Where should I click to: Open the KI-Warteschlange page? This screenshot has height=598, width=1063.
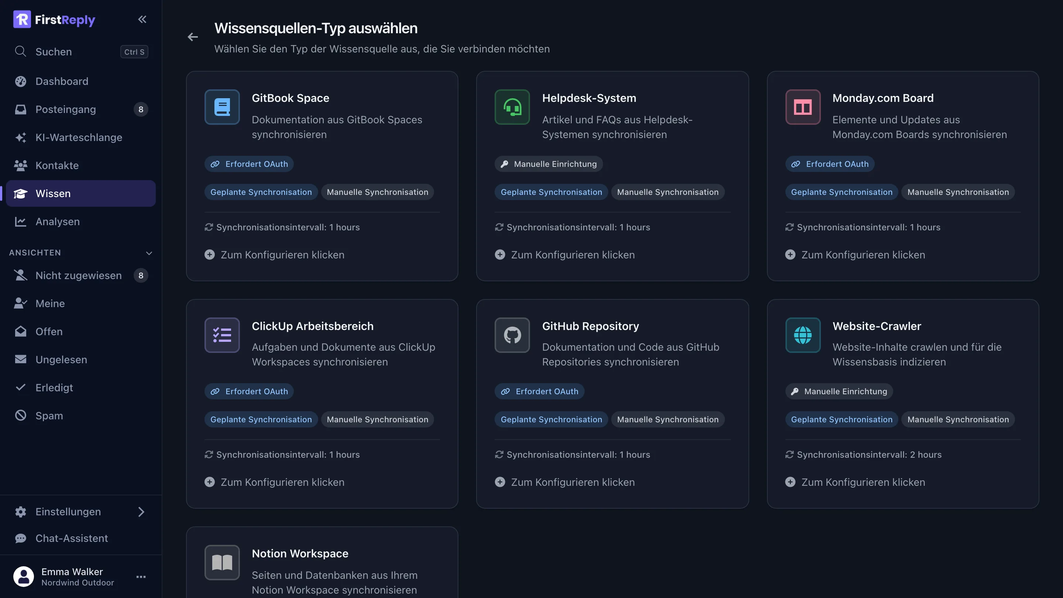tap(81, 137)
